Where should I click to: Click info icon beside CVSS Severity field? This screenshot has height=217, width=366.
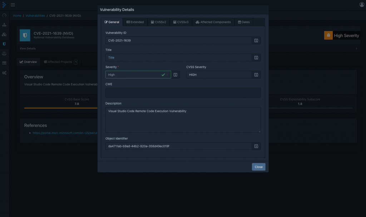click(256, 75)
